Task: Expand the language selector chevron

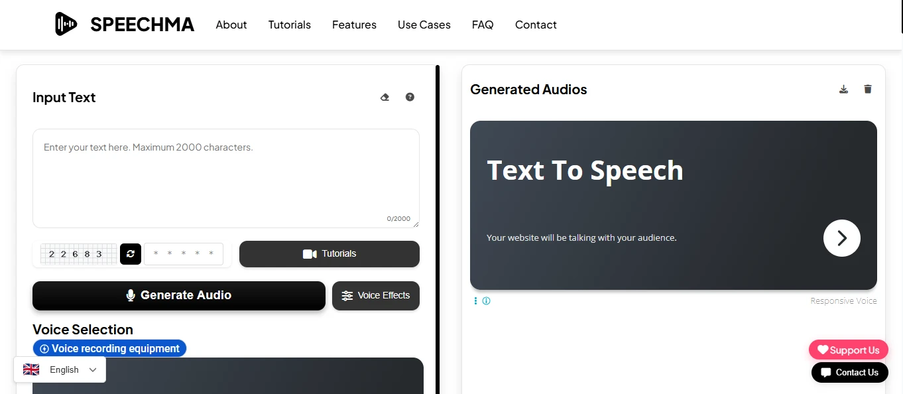Action: coord(93,369)
